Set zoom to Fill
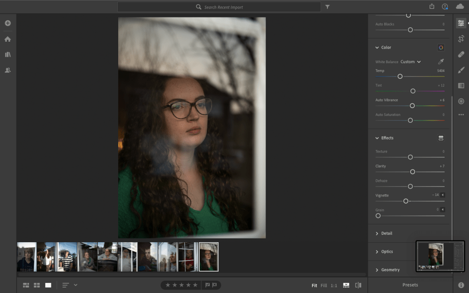Image resolution: width=469 pixels, height=293 pixels. [324, 286]
